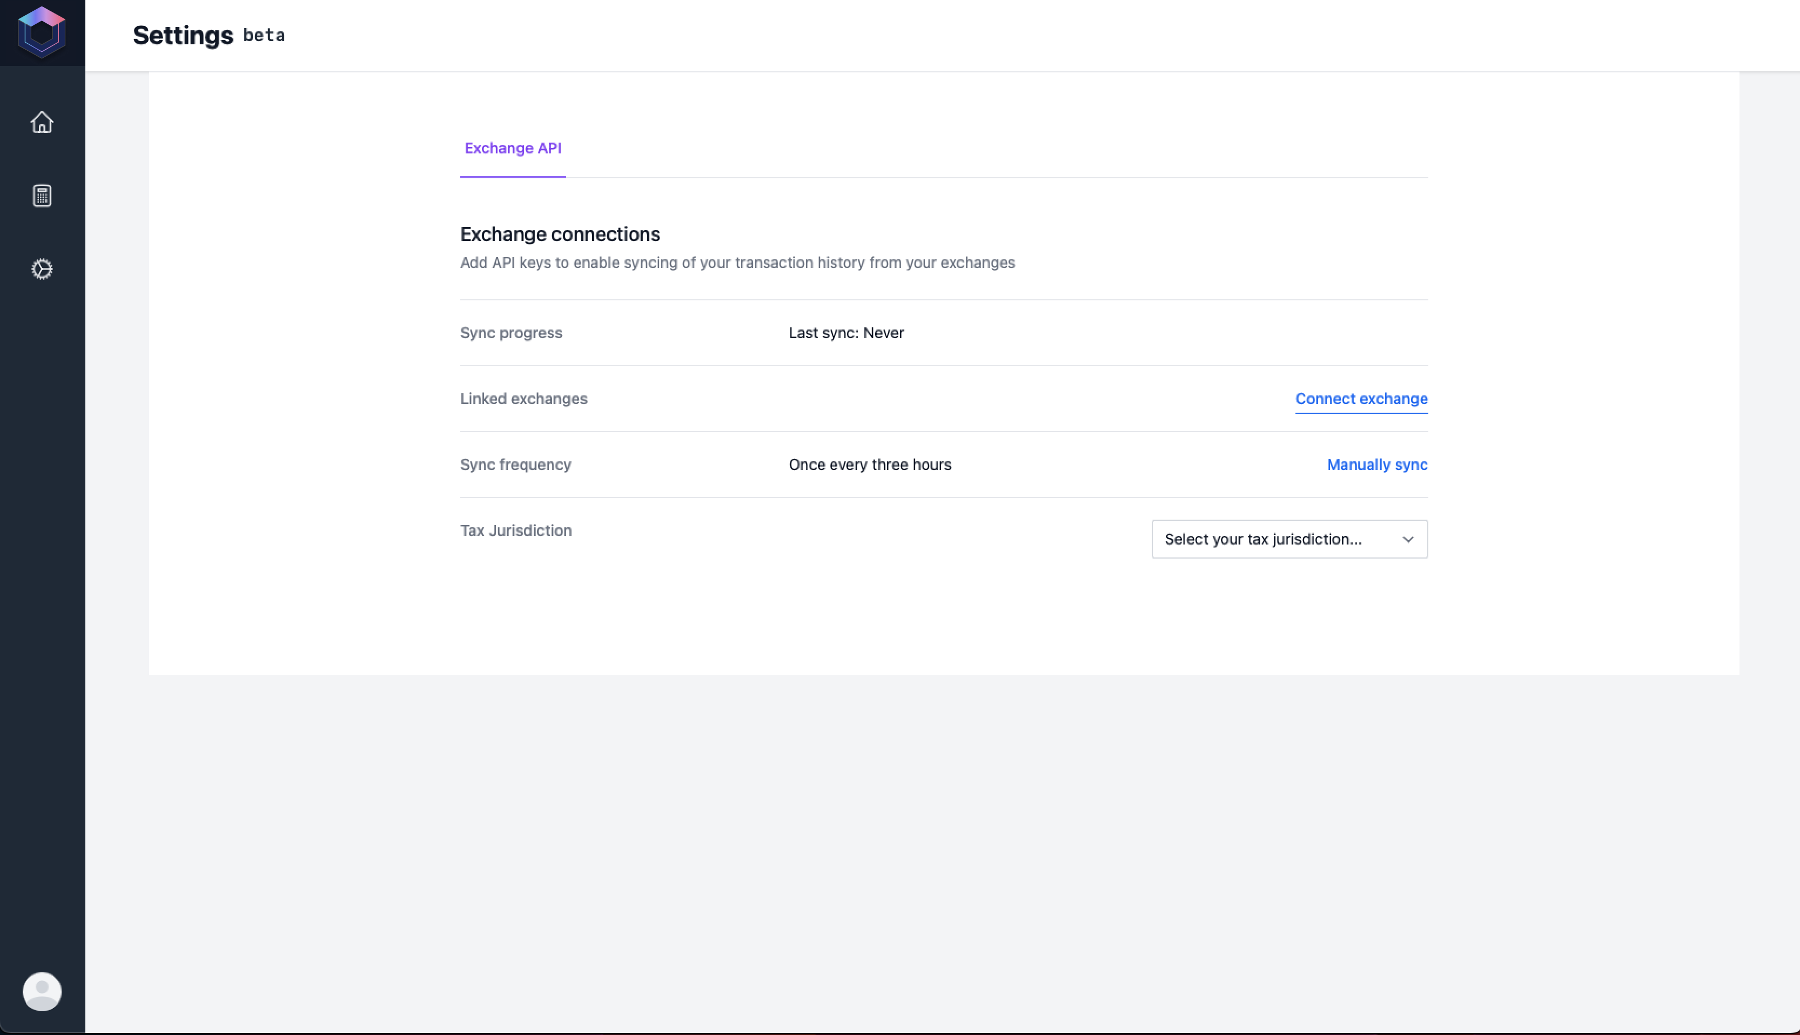Click the chevron arrow in jurisdiction select
Image resolution: width=1800 pixels, height=1035 pixels.
pyautogui.click(x=1408, y=540)
